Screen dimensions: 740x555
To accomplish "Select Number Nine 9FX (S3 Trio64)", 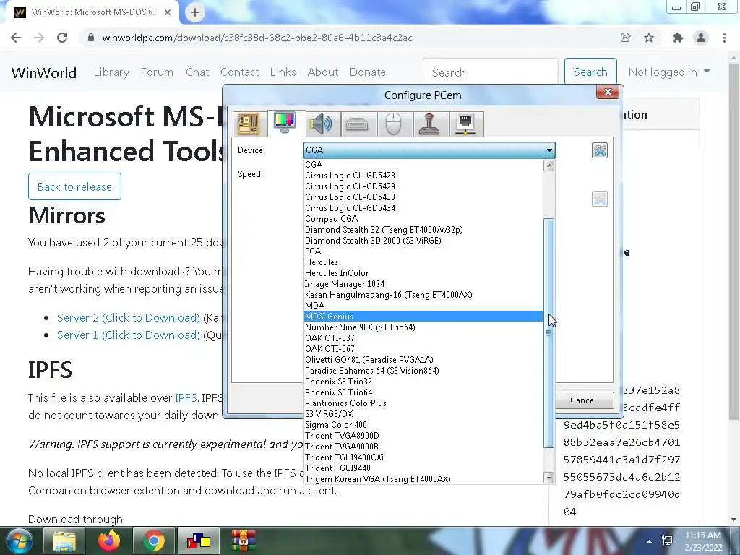I will pos(423,327).
